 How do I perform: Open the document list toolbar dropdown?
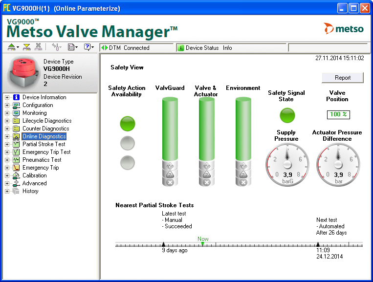(72, 47)
